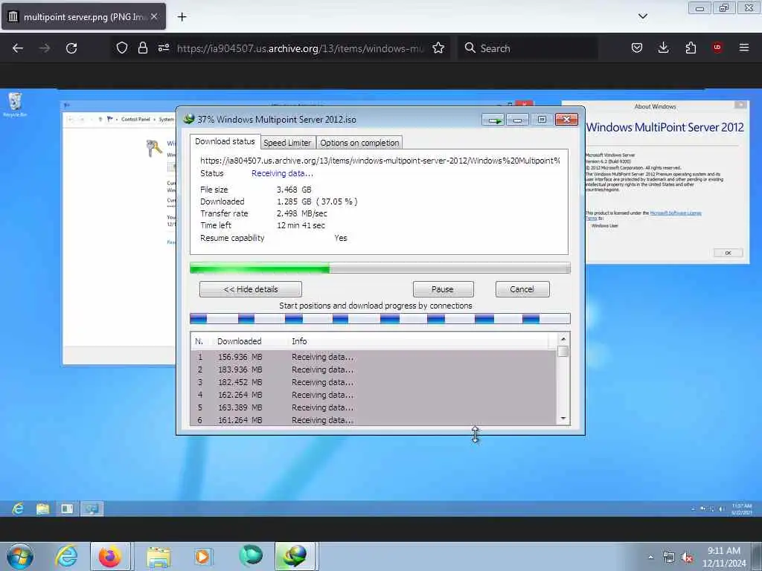Click the connection list scrollbar thumb
The width and height of the screenshot is (762, 571).
coord(563,351)
